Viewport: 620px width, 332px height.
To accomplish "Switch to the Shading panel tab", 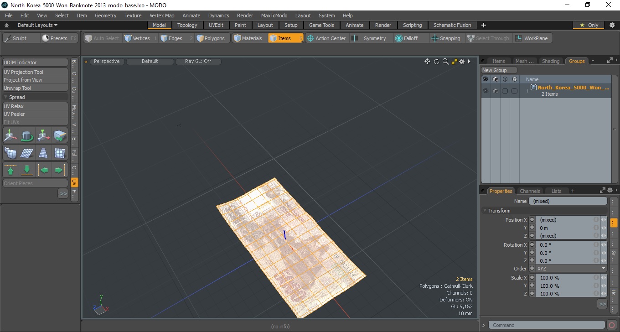I will point(550,61).
